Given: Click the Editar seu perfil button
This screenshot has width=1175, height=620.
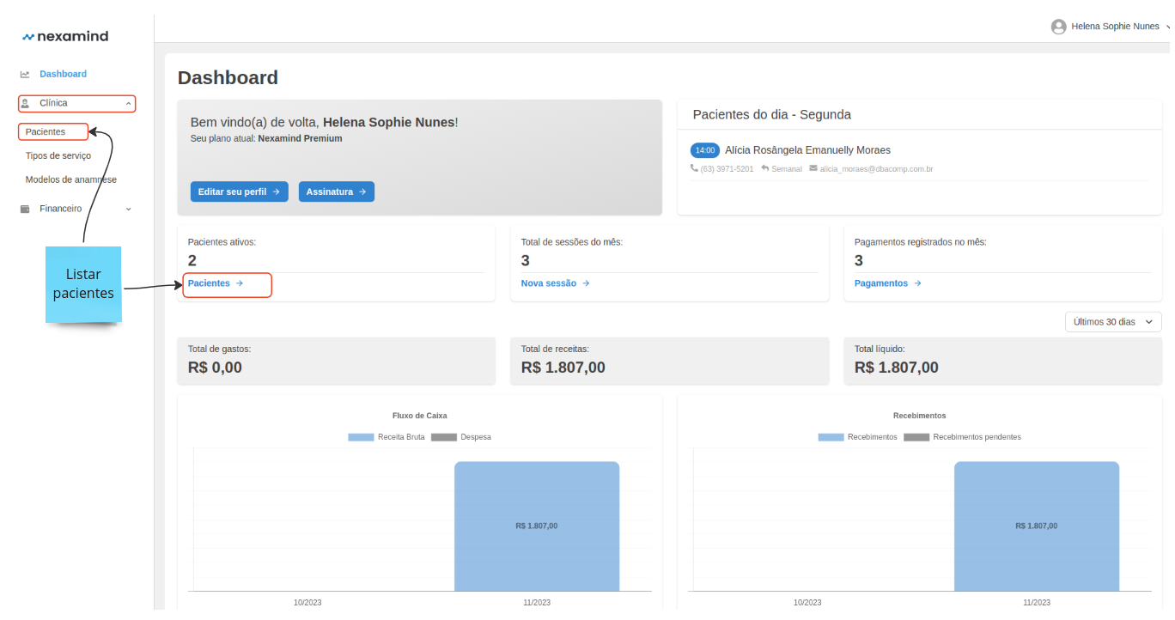Looking at the screenshot, I should coord(239,191).
